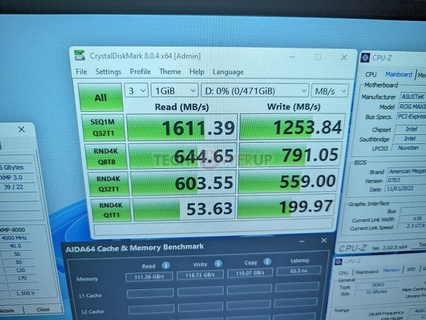Click the CPU-Z icon in the Memory window
This screenshot has width=426, height=320.
[x=338, y=262]
